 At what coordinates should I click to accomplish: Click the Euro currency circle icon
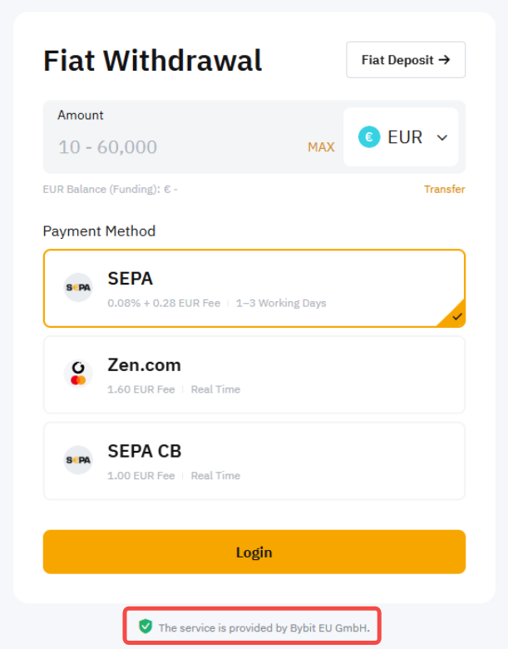[369, 137]
